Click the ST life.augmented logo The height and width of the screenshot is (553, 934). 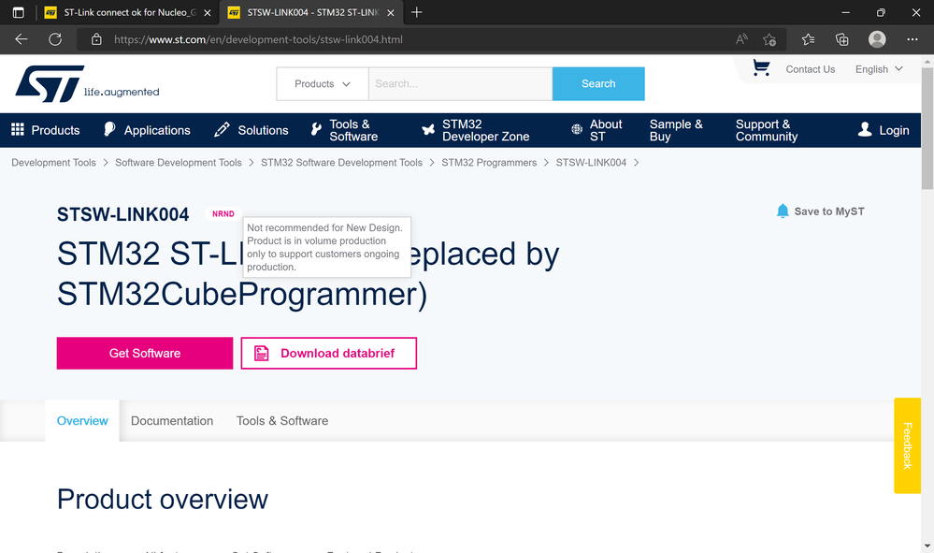click(87, 84)
